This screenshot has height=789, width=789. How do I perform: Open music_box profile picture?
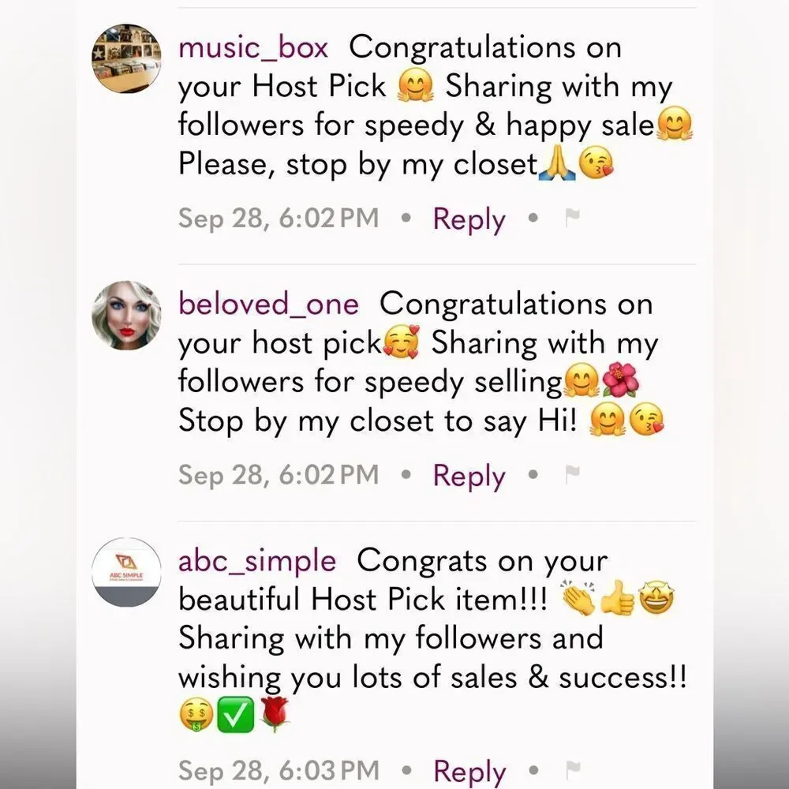(126, 58)
